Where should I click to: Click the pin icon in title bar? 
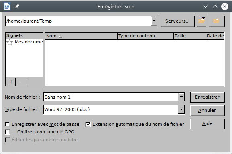(17, 6)
